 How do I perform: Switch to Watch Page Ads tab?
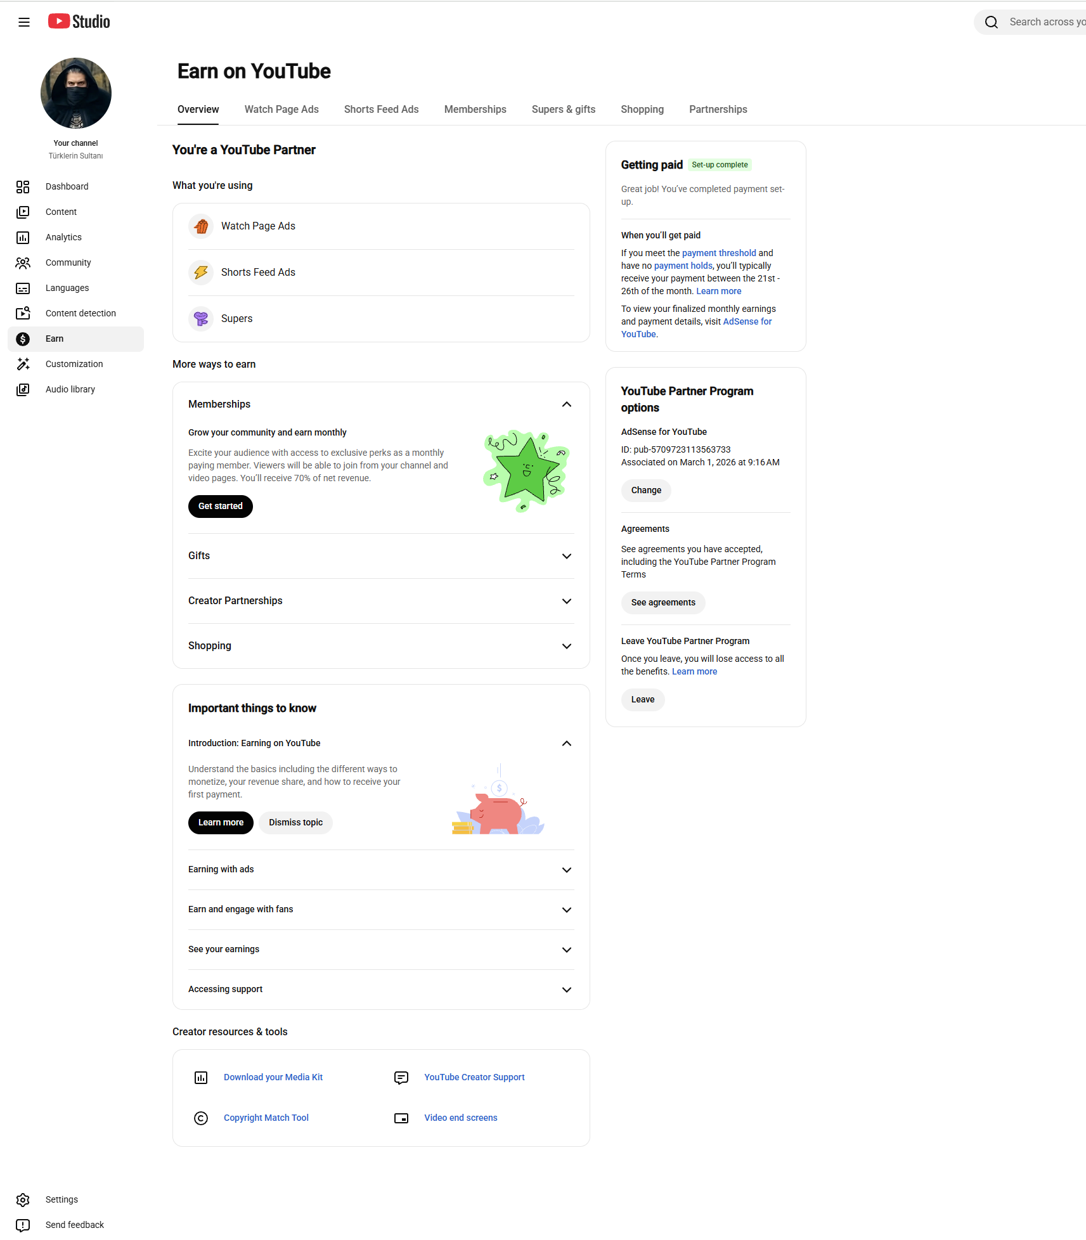coord(281,109)
